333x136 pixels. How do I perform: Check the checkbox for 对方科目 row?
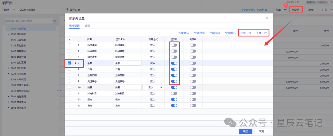[x=69, y=93]
